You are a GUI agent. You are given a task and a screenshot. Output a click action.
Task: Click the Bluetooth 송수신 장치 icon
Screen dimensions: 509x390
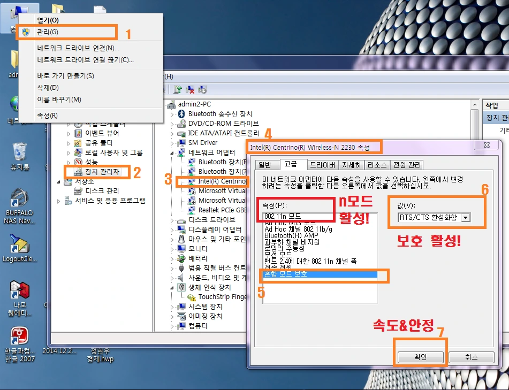pyautogui.click(x=181, y=114)
